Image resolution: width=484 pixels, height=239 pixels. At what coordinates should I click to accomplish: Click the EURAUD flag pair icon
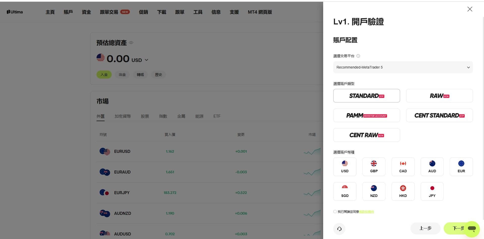pos(105,172)
